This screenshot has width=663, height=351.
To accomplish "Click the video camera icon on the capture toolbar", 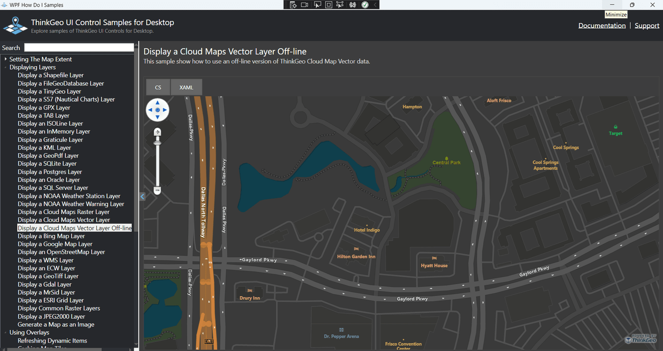I will pos(305,4).
